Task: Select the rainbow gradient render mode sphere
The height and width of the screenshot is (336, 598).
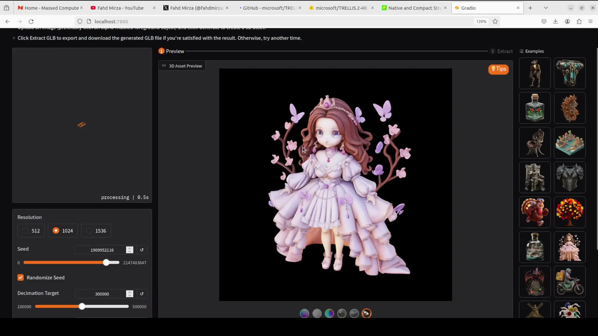Action: pos(329,313)
